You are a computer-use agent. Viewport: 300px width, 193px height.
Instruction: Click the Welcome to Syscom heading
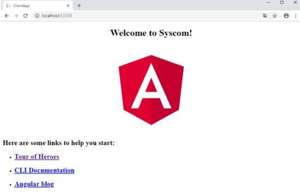[x=151, y=33]
